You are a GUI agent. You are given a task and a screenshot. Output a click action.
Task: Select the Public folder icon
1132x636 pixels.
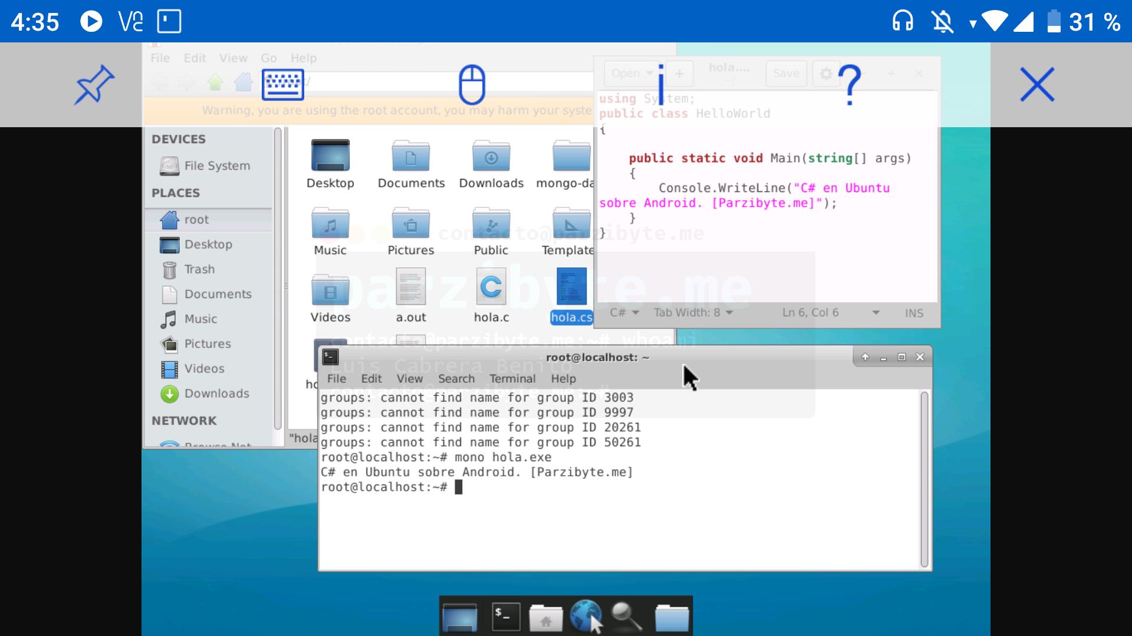point(491,231)
